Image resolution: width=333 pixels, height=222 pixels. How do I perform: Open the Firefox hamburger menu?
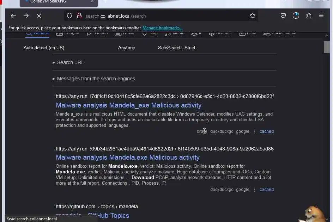click(x=321, y=16)
